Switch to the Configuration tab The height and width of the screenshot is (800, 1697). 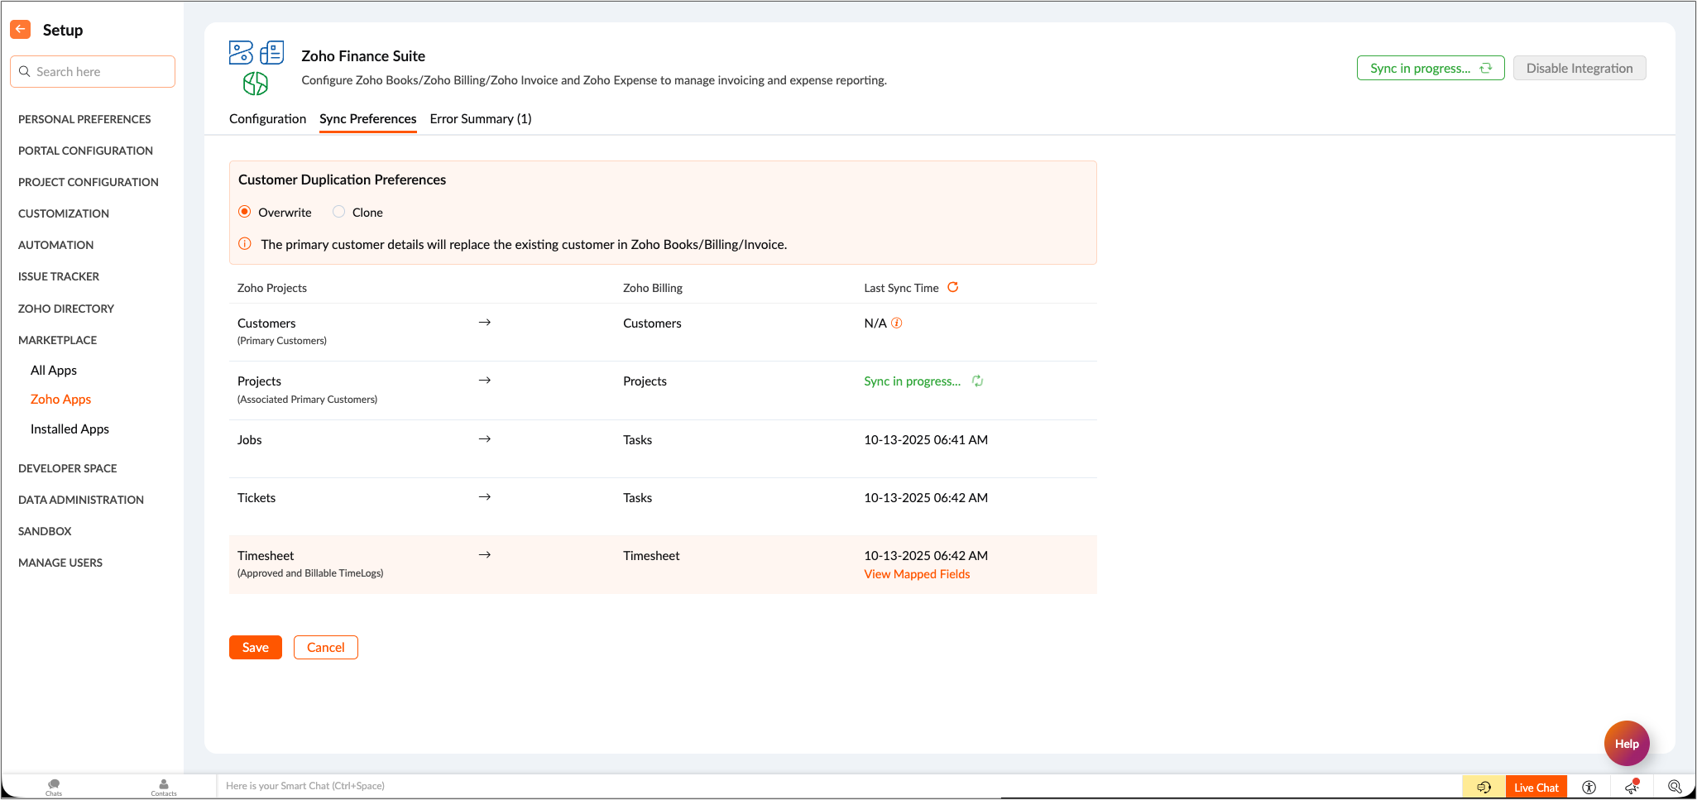268,119
